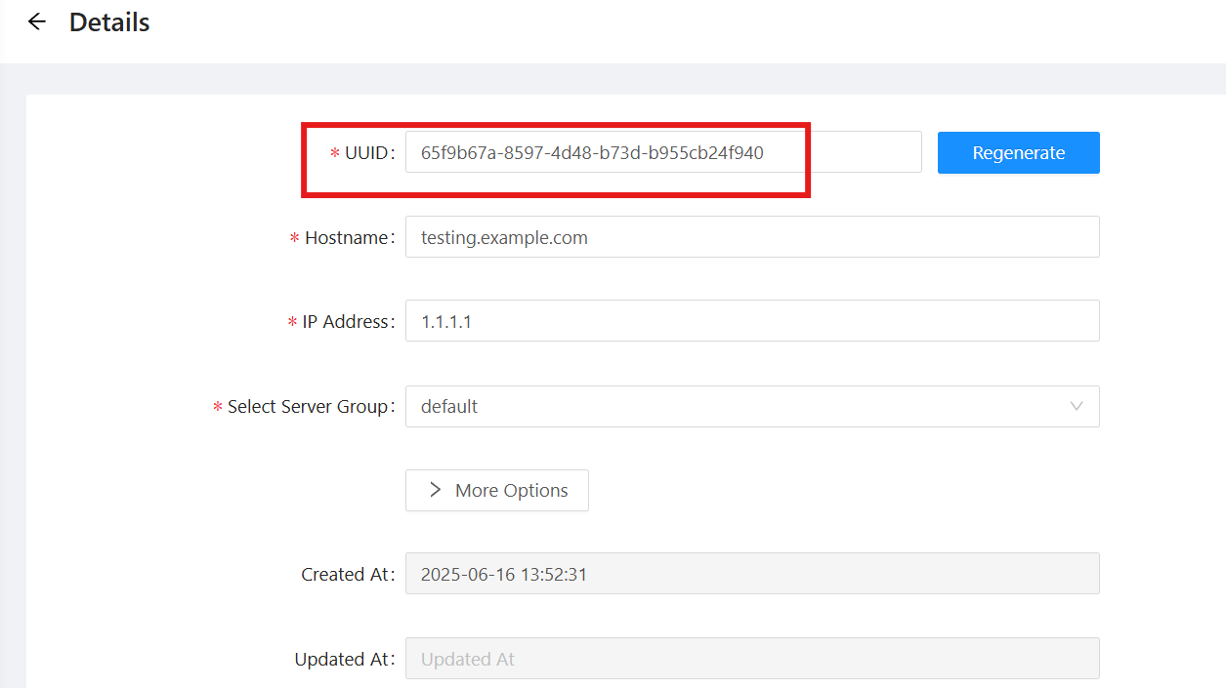Click the Updated At label text

pos(343,660)
